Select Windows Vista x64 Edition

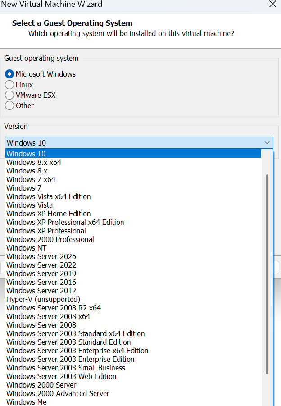click(49, 196)
